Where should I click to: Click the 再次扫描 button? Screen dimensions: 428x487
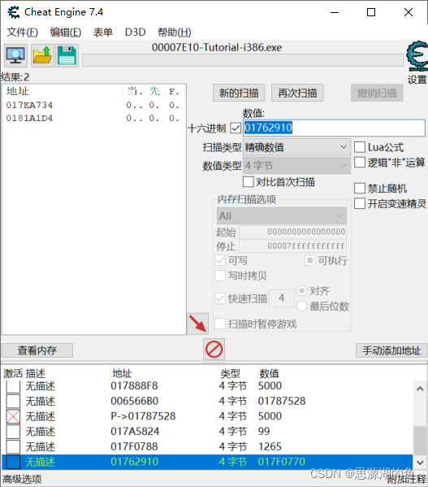point(297,93)
